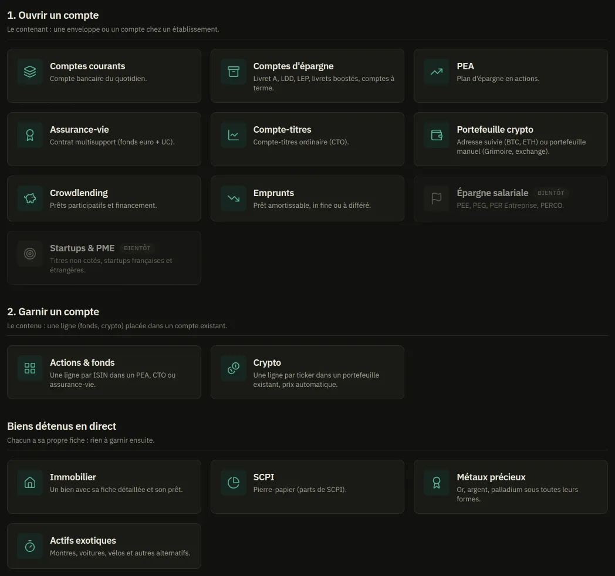This screenshot has height=576, width=615.
Task: Click the description starting 'Une ligne par ISIN'
Action: tap(113, 380)
